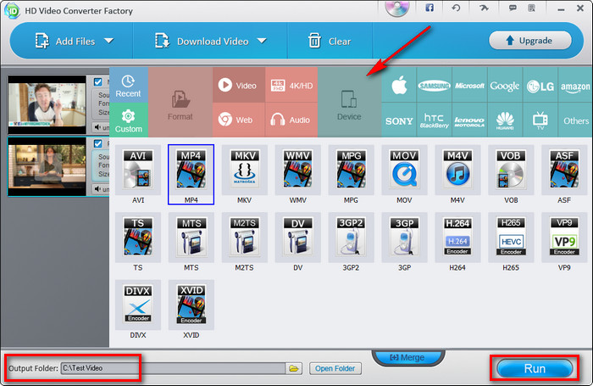Select the TS format icon

click(x=138, y=238)
